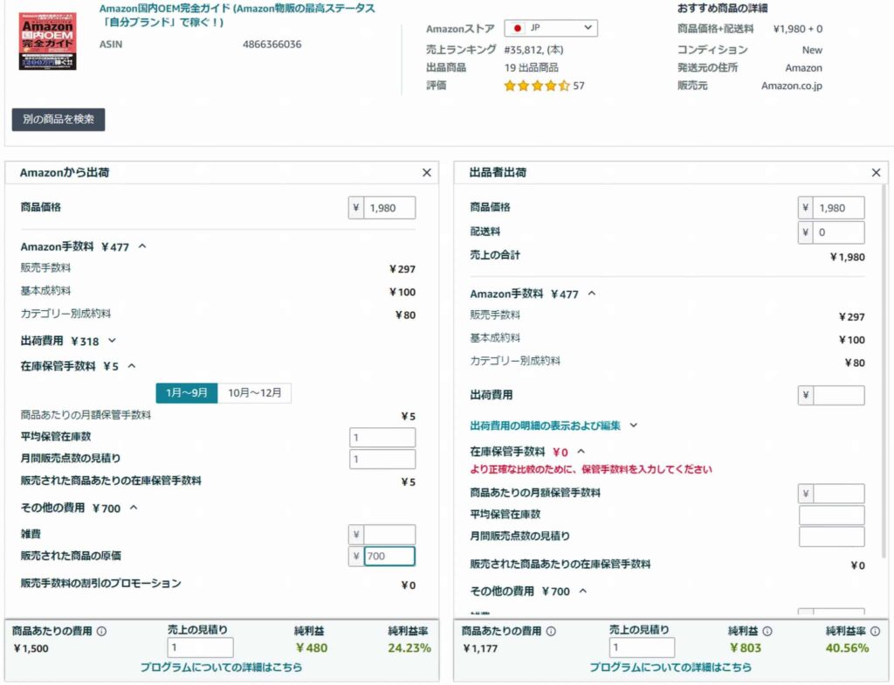Click 売上の見積り field in Amazonから出荷 footer
The width and height of the screenshot is (894, 685).
[200, 647]
